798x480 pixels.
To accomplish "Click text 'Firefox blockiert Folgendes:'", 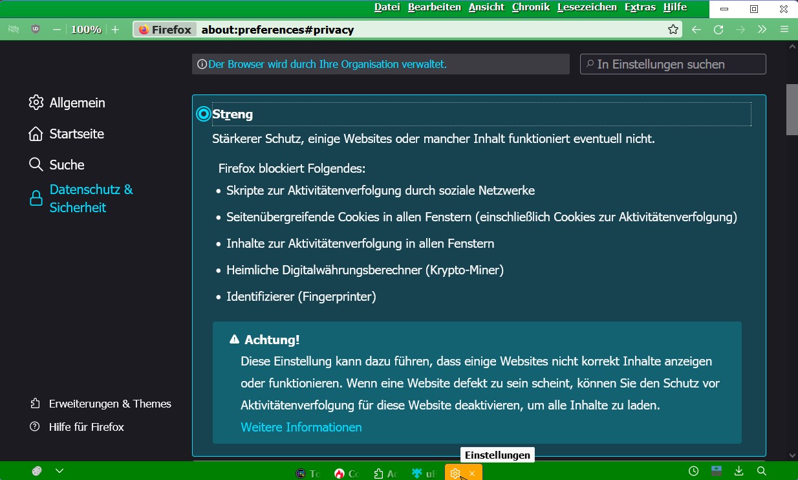I will coord(292,169).
